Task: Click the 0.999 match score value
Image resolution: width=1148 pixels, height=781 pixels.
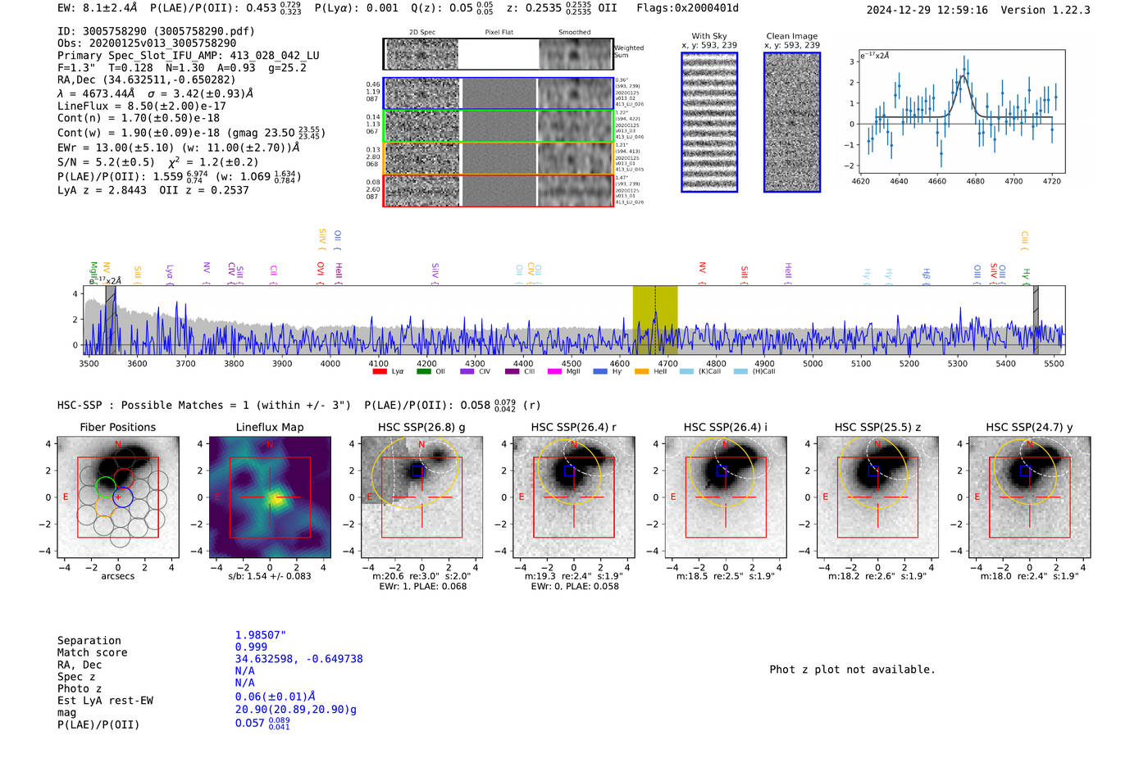Action: pos(251,647)
